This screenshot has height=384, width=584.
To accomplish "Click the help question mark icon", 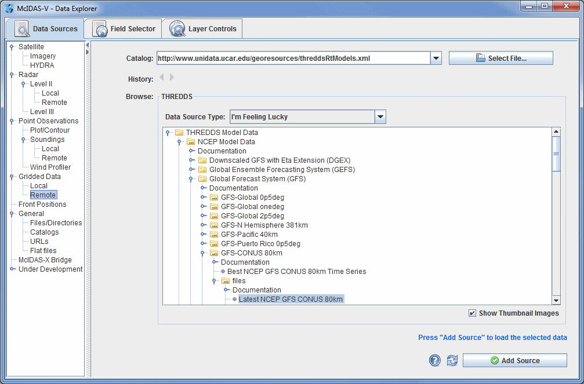I will (x=435, y=360).
